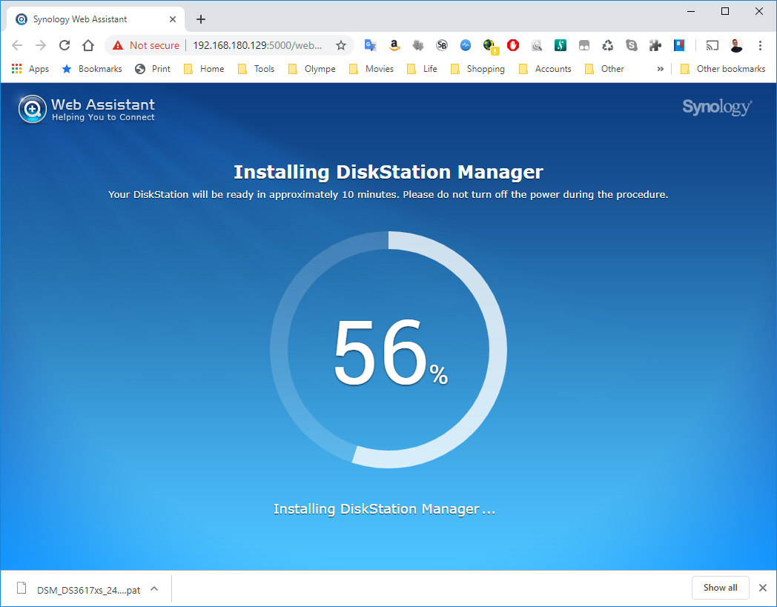
Task: Open the Amazon extension
Action: tap(394, 46)
